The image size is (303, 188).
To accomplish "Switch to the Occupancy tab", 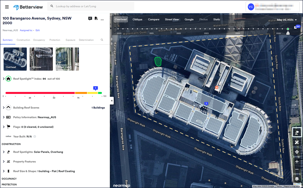I will click(39, 40).
